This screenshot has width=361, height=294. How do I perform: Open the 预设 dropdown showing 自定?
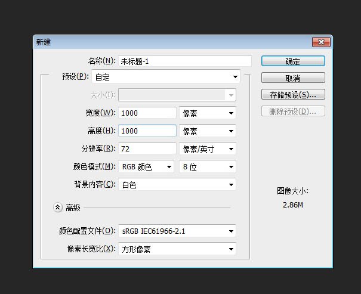tap(166, 76)
